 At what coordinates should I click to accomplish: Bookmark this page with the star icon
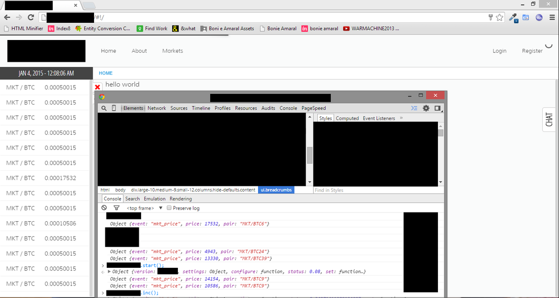(499, 17)
